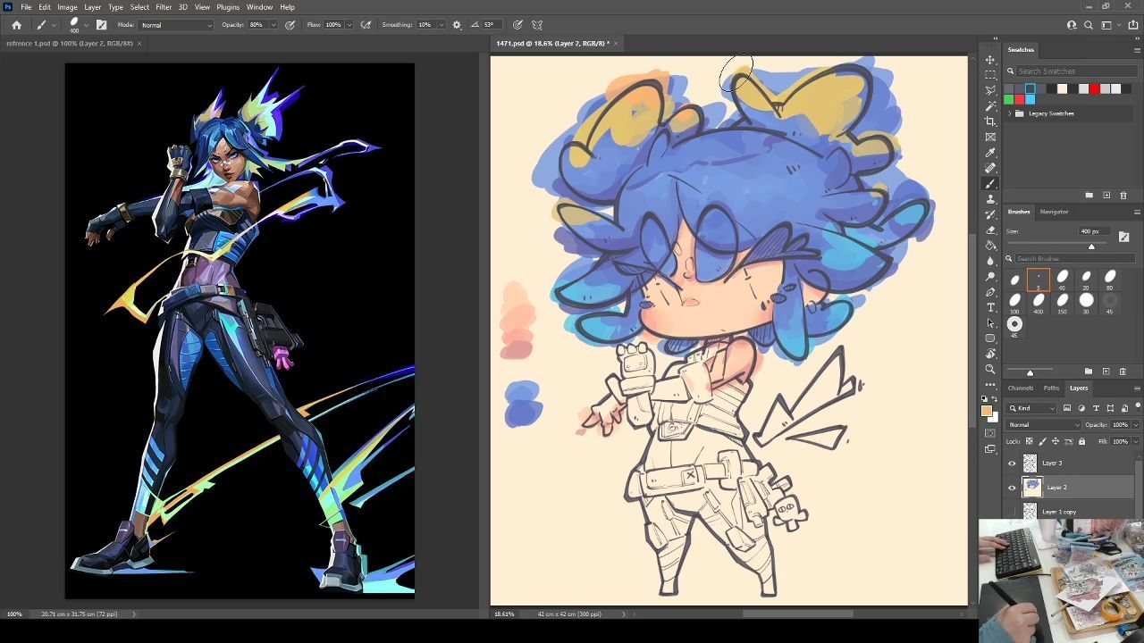Viewport: 1144px width, 643px height.
Task: Open the tool preset dropdown arrow
Action: (x=54, y=25)
